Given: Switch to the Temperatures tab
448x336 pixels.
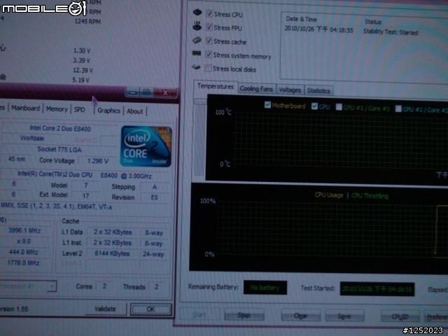Looking at the screenshot, I should pyautogui.click(x=216, y=87).
